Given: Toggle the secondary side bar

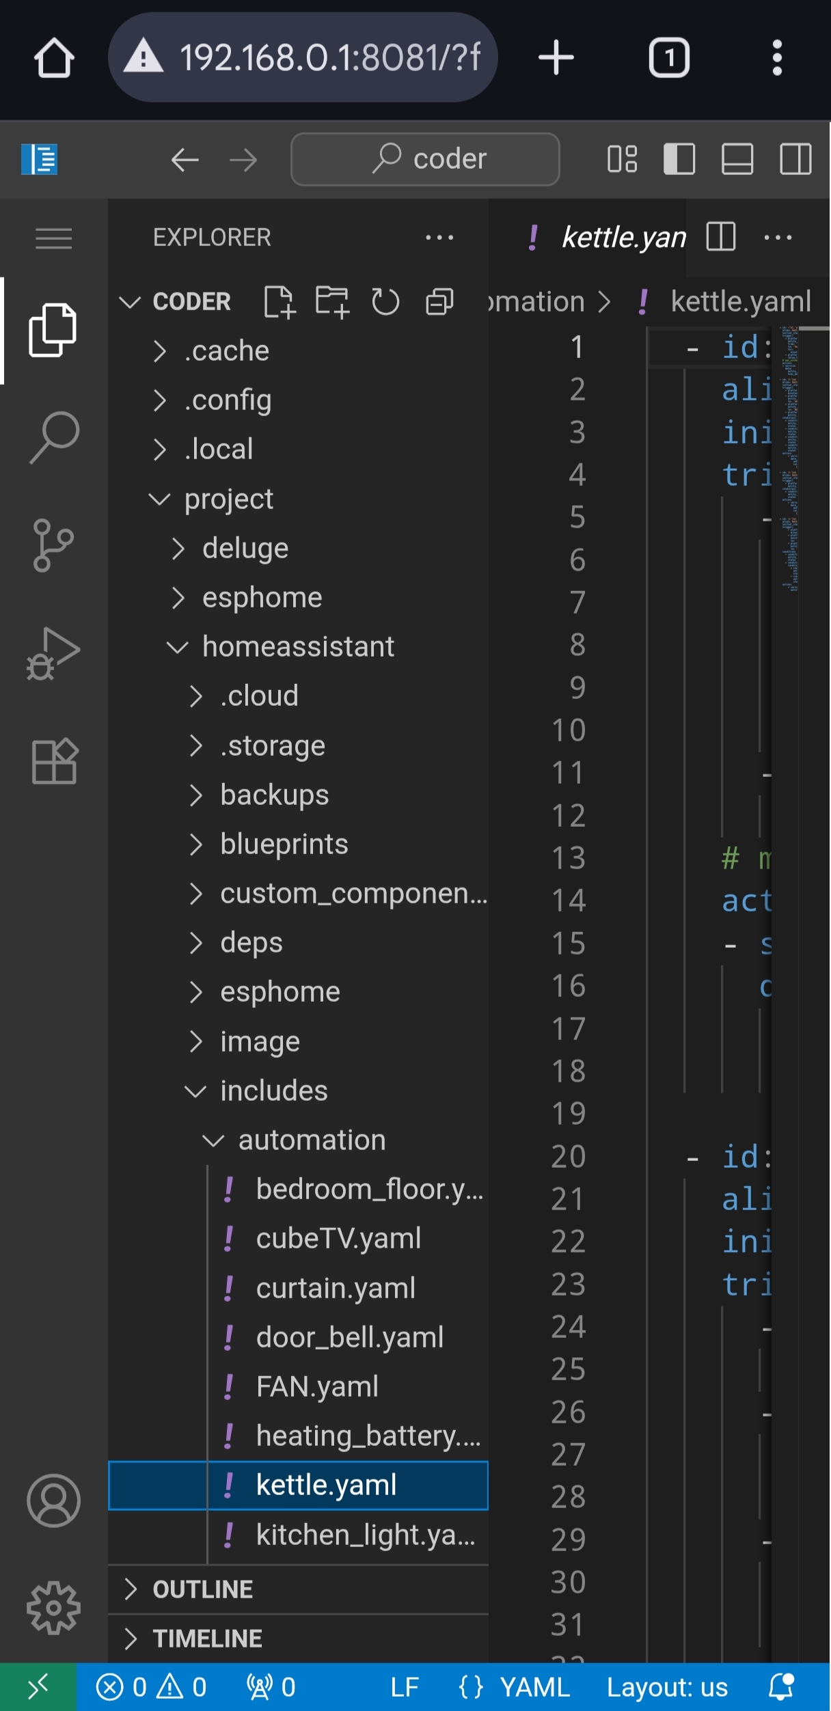Looking at the screenshot, I should (x=795, y=159).
